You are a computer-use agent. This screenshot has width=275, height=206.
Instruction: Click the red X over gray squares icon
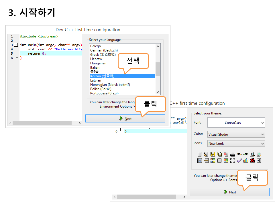[252, 161]
